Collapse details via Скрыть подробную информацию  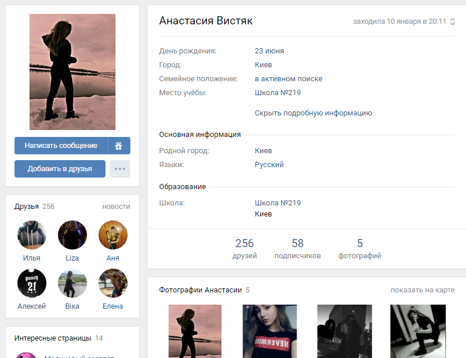[x=313, y=113]
